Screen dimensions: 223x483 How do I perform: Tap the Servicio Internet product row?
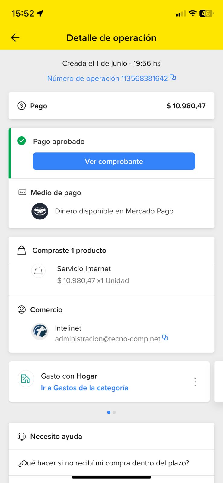click(93, 275)
